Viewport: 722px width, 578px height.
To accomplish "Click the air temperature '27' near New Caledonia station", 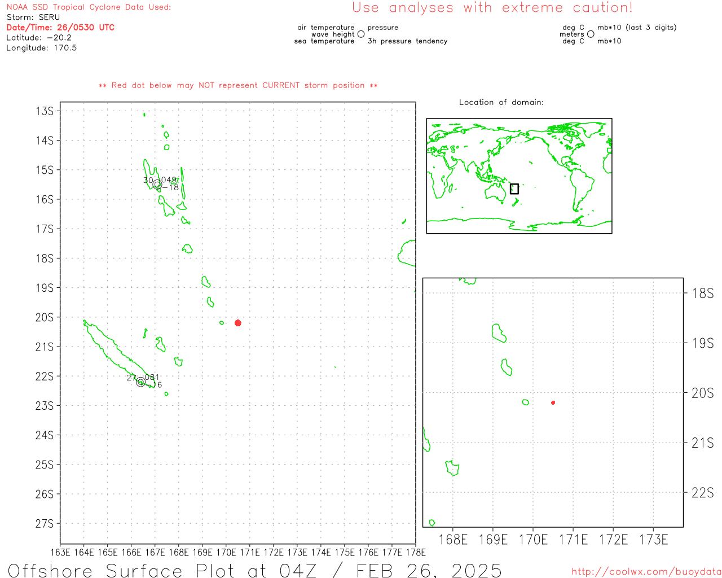I will click(x=131, y=378).
